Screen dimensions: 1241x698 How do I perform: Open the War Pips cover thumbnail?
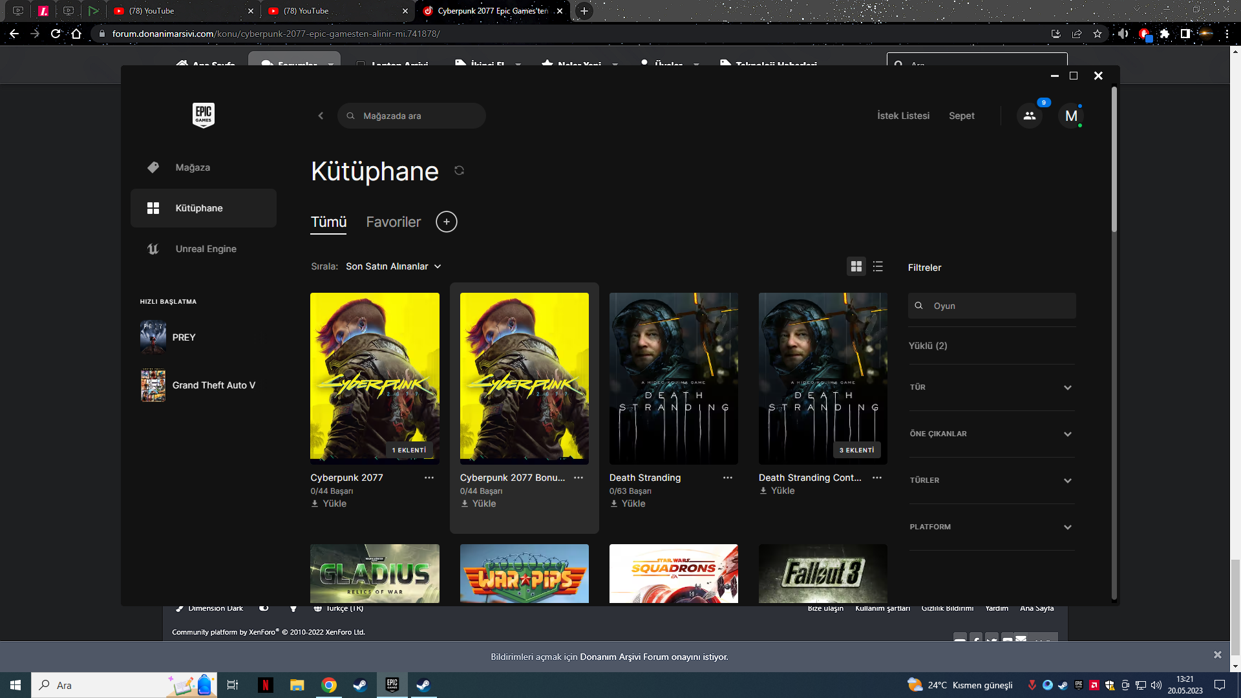(x=524, y=574)
